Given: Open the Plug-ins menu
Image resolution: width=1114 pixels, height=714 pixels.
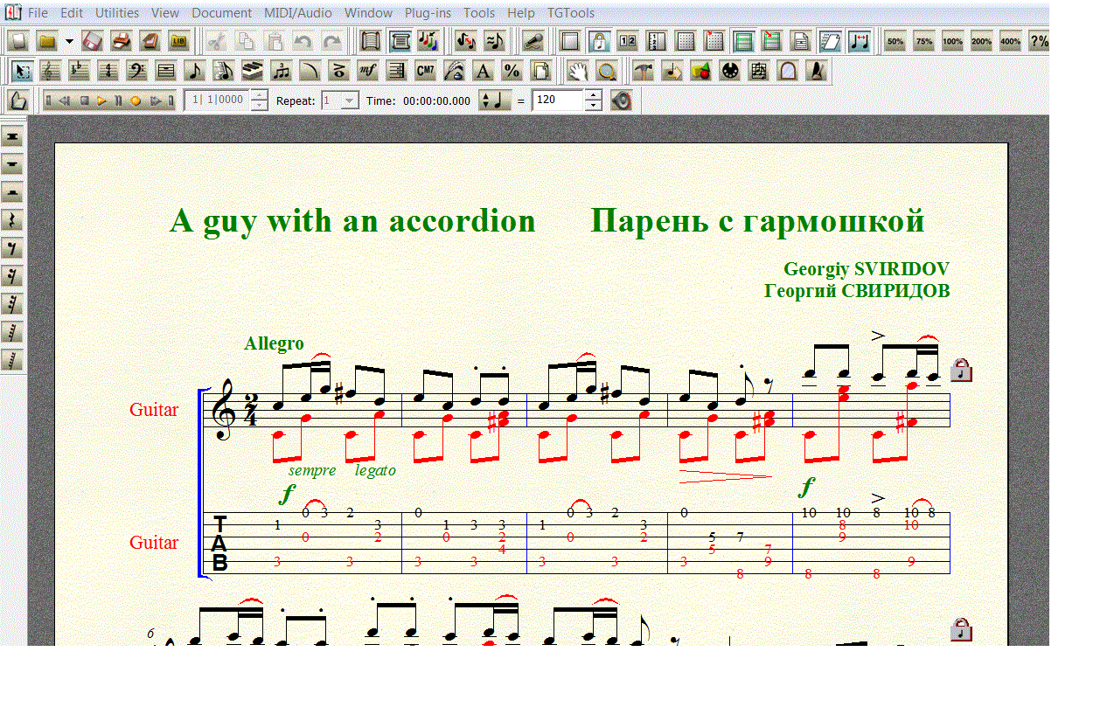Looking at the screenshot, I should [428, 13].
